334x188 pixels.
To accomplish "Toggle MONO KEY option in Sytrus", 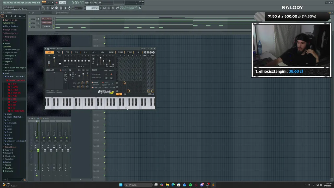I will [x=96, y=85].
